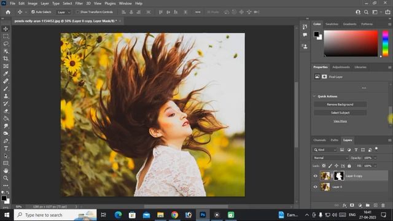
Task: Click the Remove Background button
Action: tap(340, 104)
